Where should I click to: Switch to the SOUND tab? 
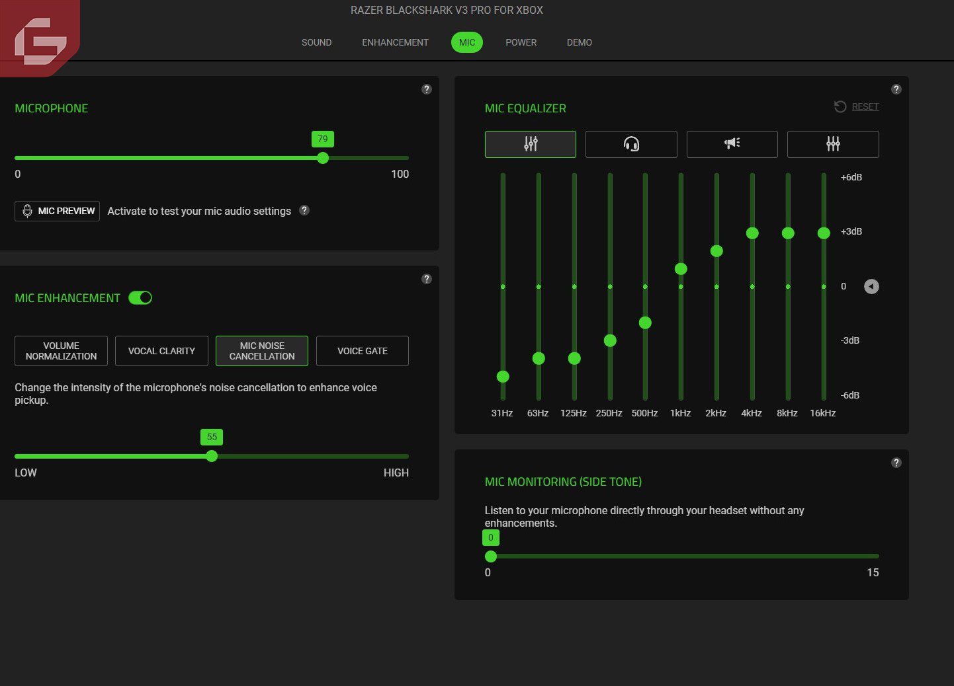pyautogui.click(x=317, y=42)
